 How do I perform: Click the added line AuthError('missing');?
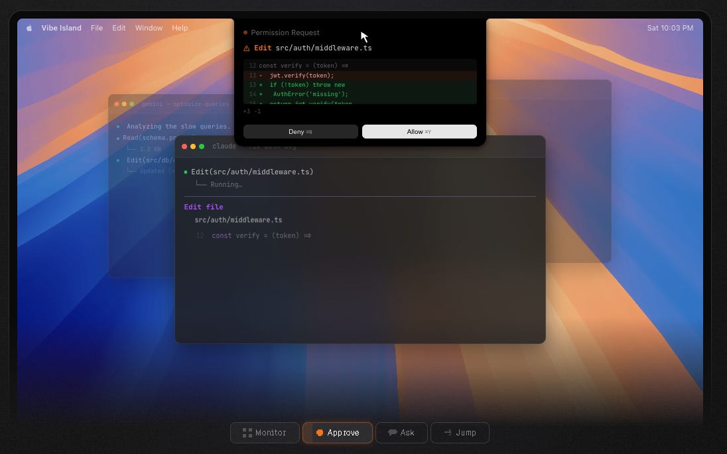pos(360,94)
